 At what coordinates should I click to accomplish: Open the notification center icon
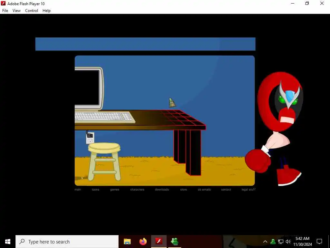319,242
